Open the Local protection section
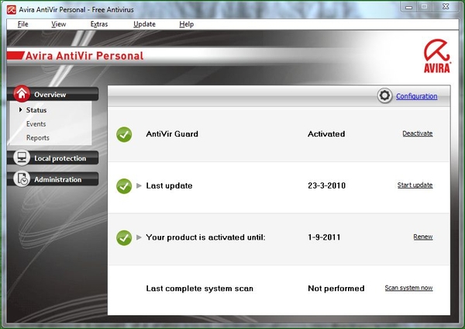Viewport: 465px width, 329px height. 53,158
